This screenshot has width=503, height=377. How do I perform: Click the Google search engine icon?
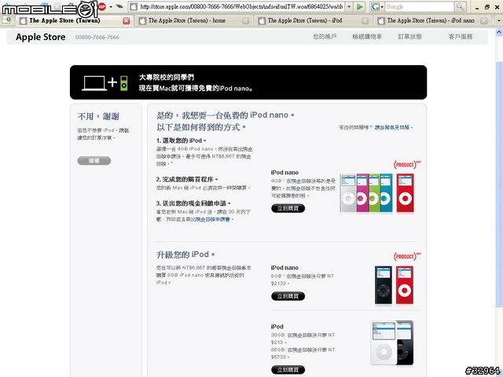click(375, 6)
